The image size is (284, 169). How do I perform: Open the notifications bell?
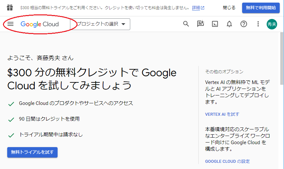pyautogui.click(x=229, y=24)
